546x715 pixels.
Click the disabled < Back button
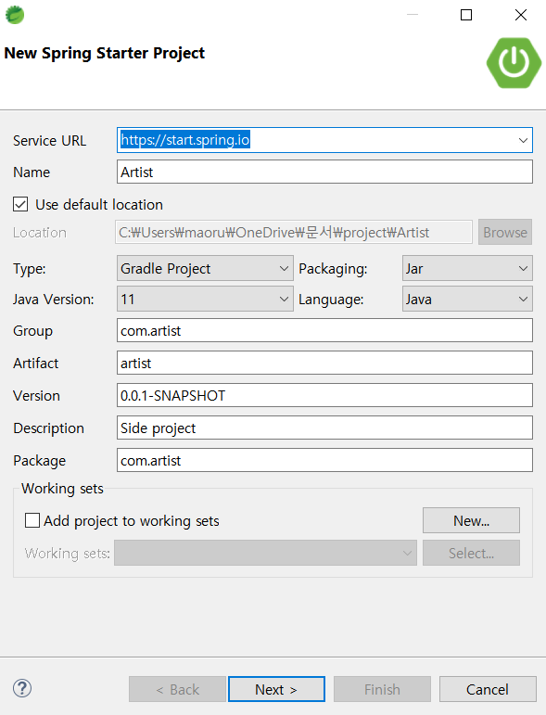[x=177, y=689]
